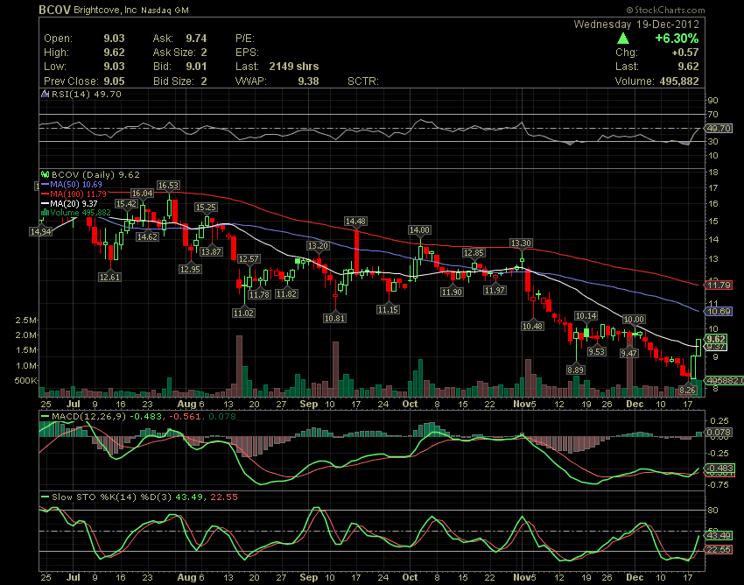Click the BCOV ticker symbol in the header
Image resolution: width=744 pixels, height=585 pixels.
[54, 10]
